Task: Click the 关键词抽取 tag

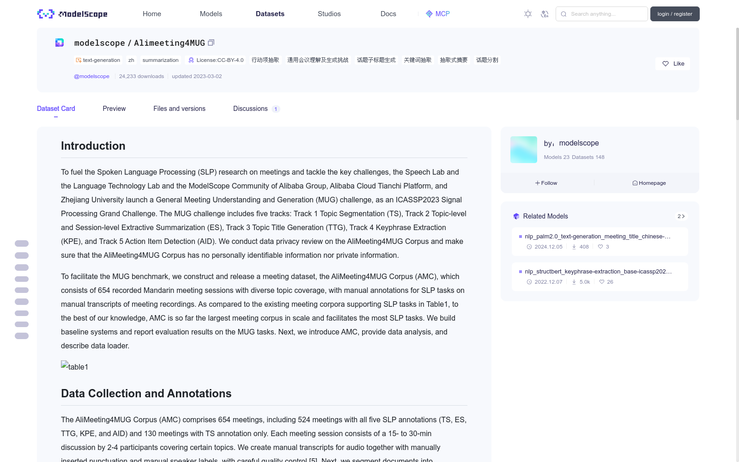Action: [x=418, y=60]
